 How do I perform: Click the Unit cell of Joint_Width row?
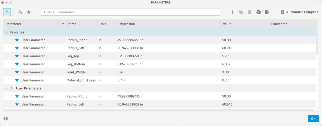coord(100,72)
